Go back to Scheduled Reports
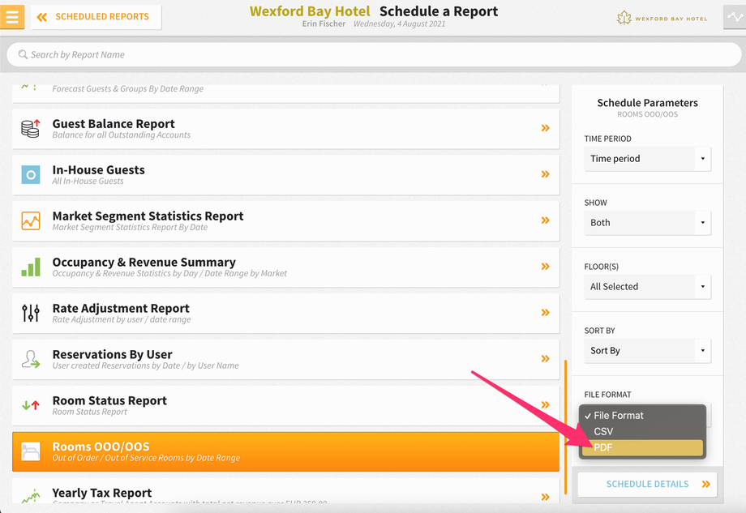 96,17
